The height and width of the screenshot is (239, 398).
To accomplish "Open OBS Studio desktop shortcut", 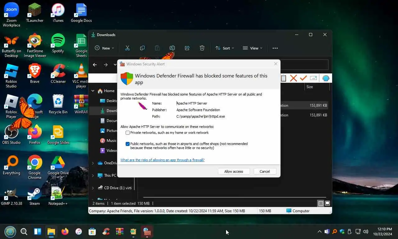I will pos(11,134).
